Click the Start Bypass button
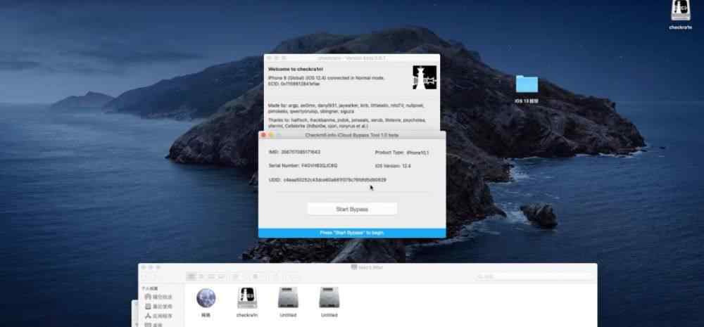Screen dimensions: 704x327 (x=352, y=209)
